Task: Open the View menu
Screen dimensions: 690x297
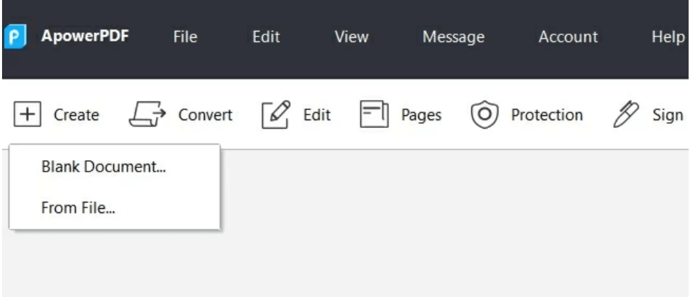Action: [x=351, y=37]
